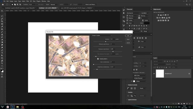Image resolution: width=193 pixels, height=109 pixels.
Task: Open the 8 Bits/Channel dropdown
Action: (140, 78)
